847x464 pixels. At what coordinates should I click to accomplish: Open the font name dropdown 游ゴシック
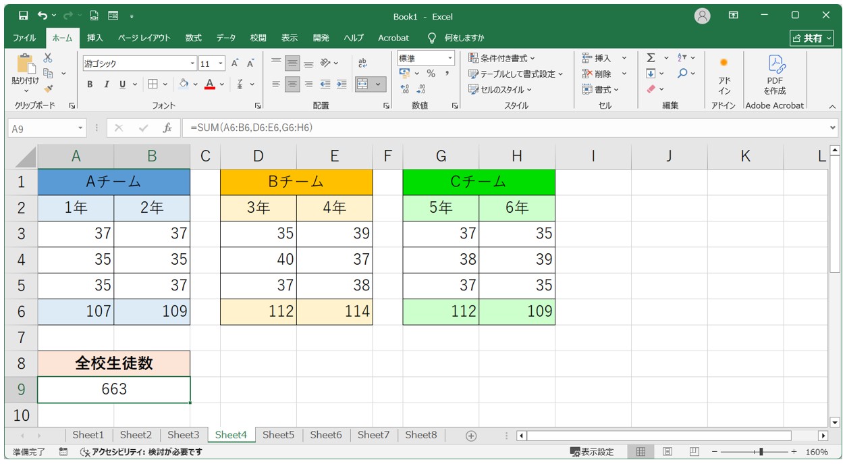point(193,63)
